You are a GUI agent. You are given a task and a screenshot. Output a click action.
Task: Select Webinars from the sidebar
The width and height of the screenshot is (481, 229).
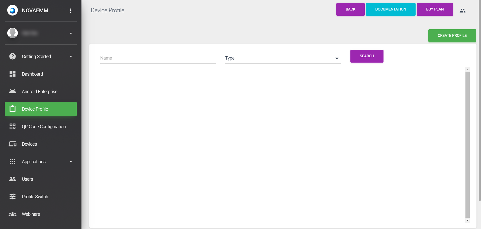click(31, 214)
